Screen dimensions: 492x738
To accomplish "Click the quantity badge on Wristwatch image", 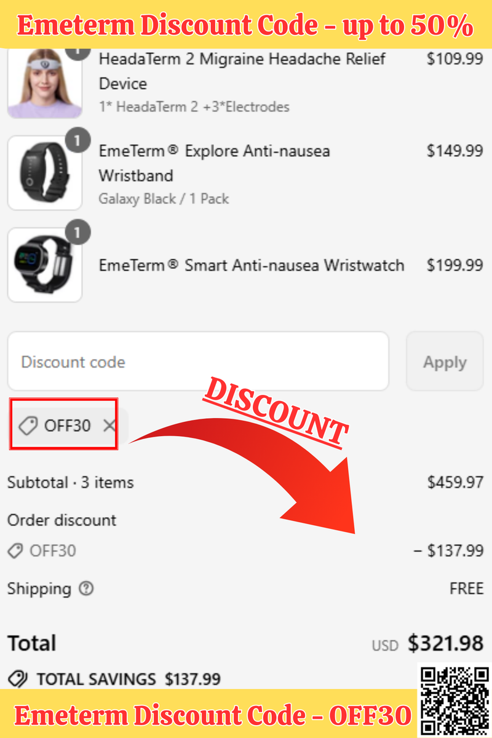I will (77, 233).
